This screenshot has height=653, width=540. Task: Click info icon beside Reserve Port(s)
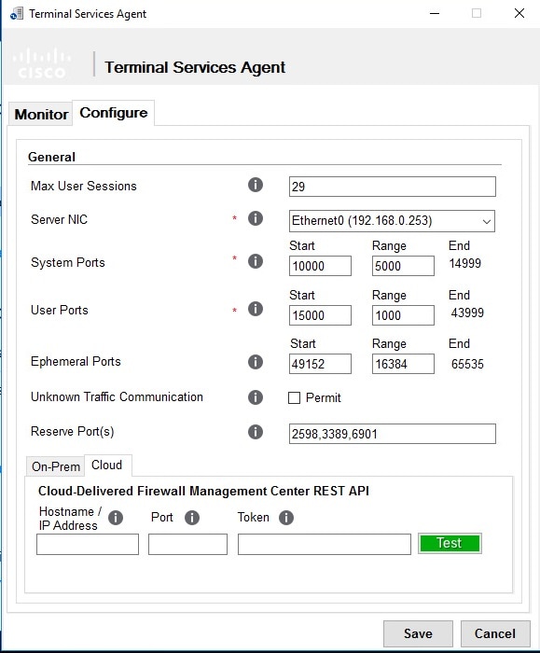pos(256,432)
